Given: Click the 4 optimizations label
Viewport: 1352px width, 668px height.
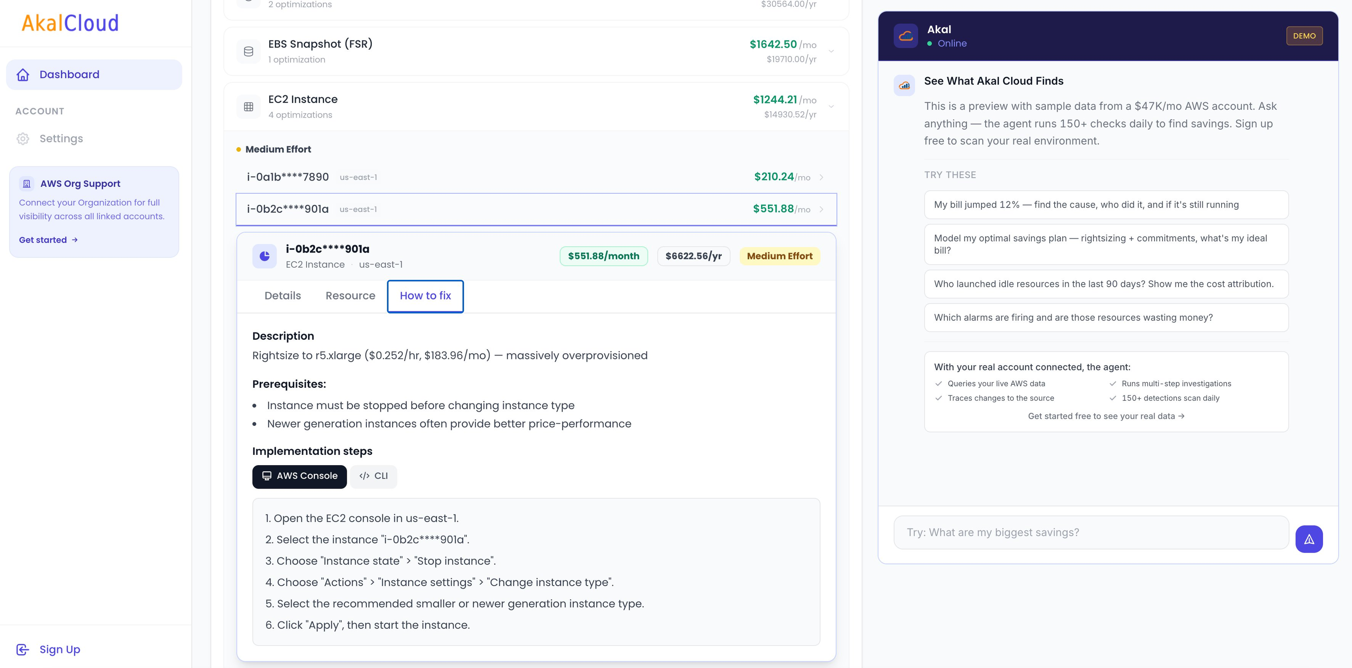Looking at the screenshot, I should click(x=300, y=115).
